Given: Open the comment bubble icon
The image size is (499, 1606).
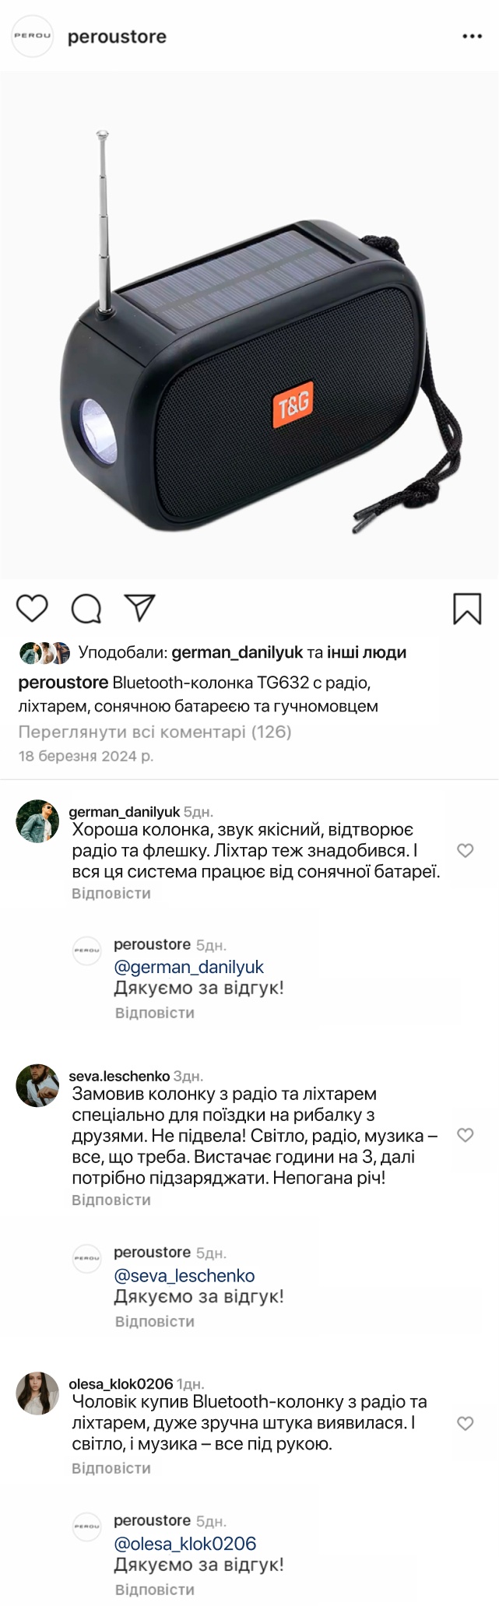Looking at the screenshot, I should 86,609.
